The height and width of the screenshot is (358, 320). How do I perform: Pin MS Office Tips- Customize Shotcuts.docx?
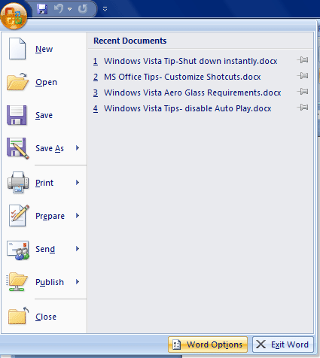[303, 76]
